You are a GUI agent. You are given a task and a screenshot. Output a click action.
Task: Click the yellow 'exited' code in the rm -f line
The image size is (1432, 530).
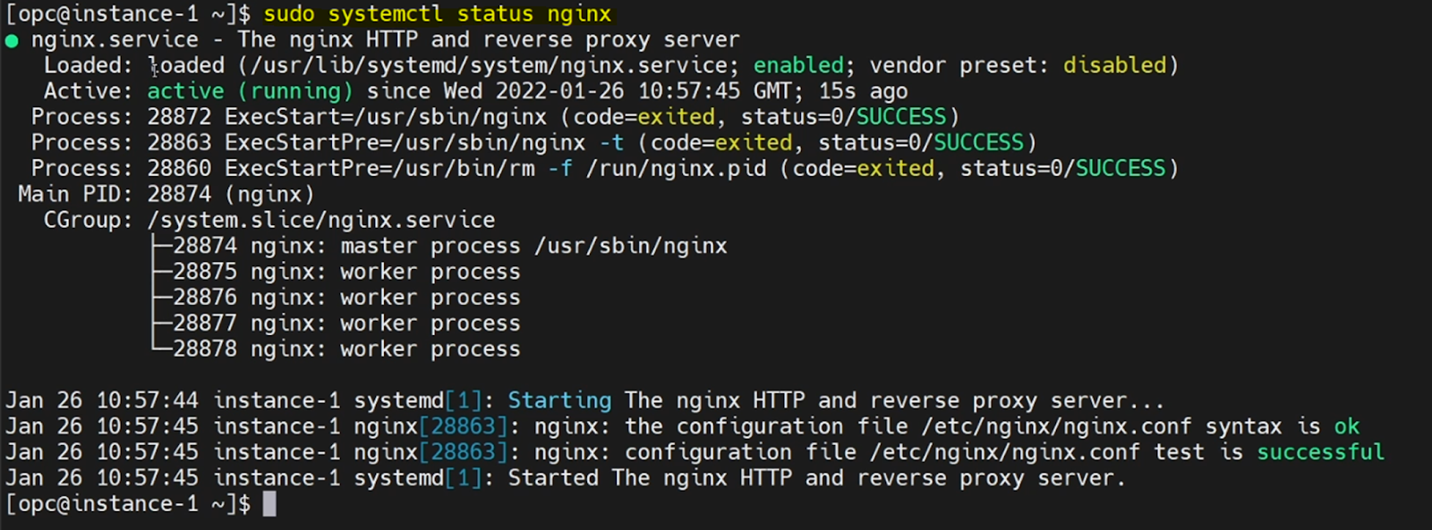point(895,169)
